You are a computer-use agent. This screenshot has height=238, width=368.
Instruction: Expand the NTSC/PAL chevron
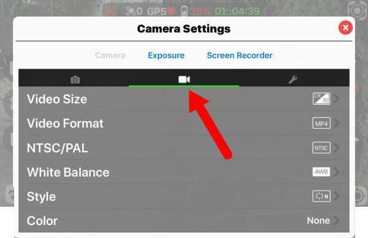click(x=337, y=148)
